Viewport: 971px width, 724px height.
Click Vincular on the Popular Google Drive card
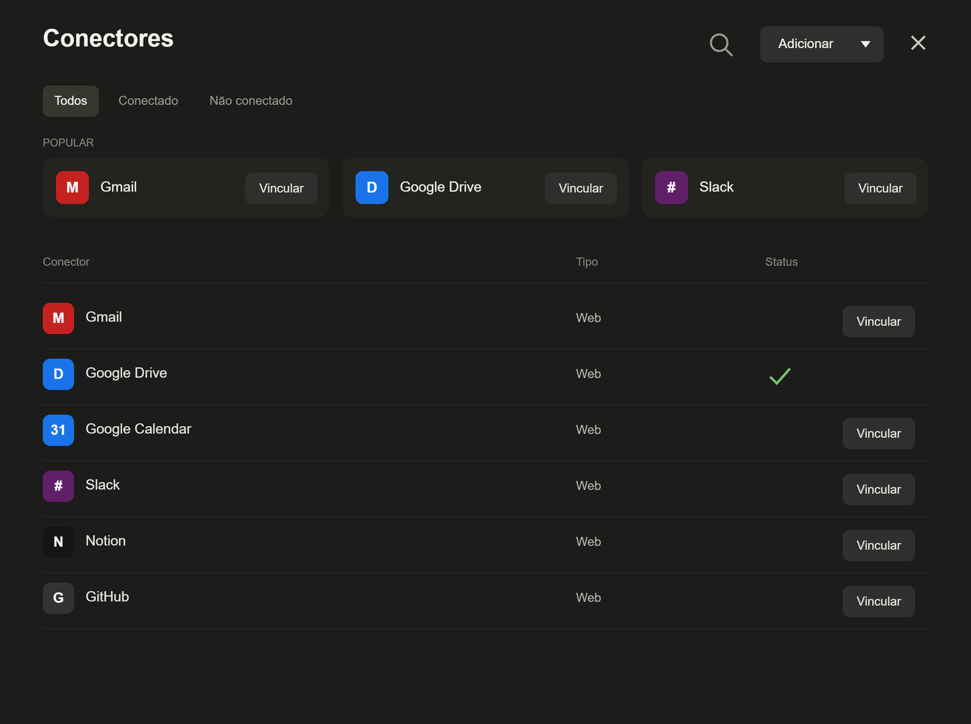coord(581,188)
